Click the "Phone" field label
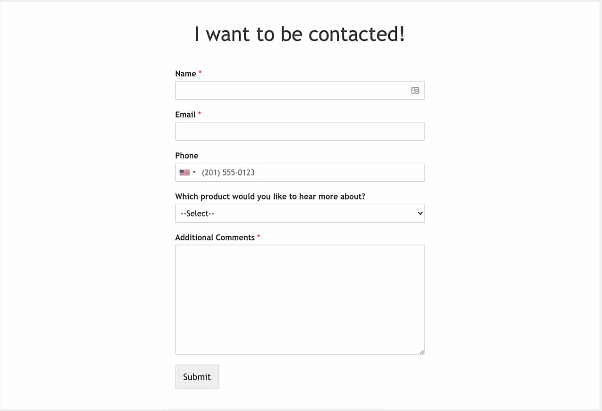The image size is (602, 411). click(187, 156)
